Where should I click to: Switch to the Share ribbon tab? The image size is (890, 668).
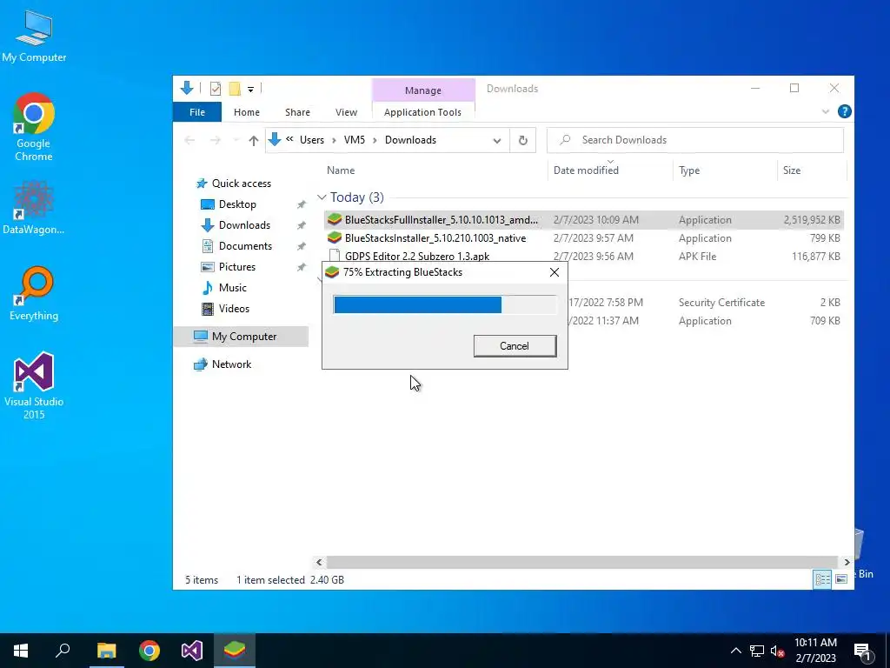(x=297, y=112)
